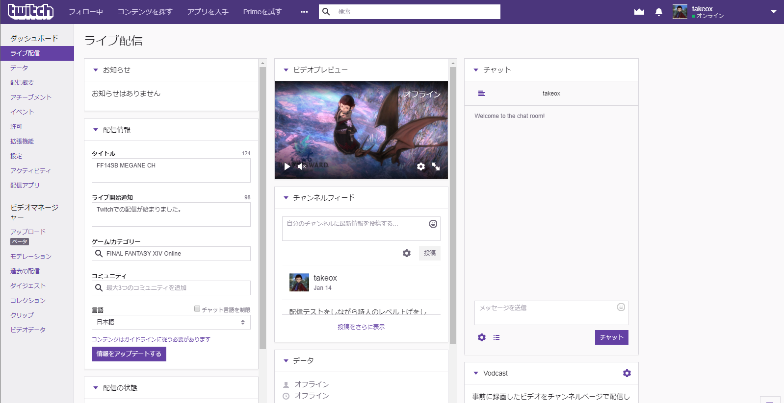
Task: Enable restrict chat language checkbox
Action: point(197,309)
